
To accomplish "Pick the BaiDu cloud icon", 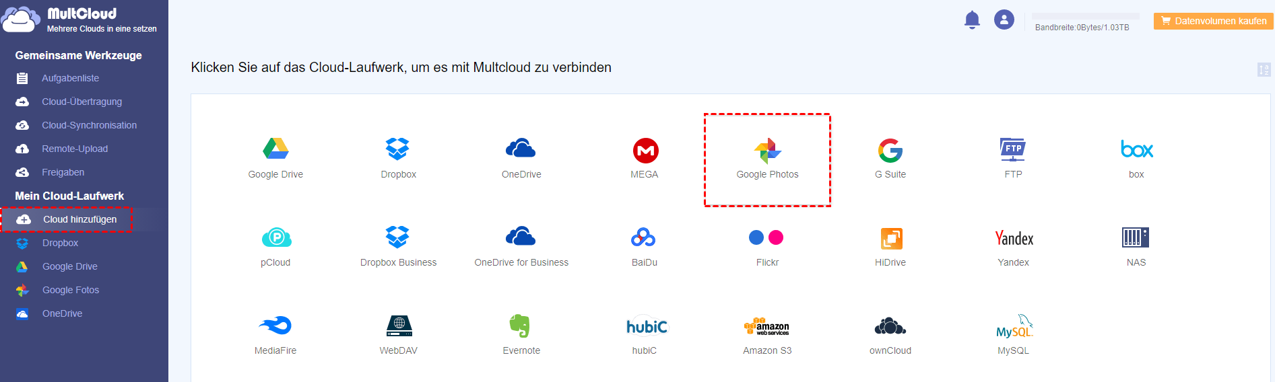I will (x=643, y=237).
